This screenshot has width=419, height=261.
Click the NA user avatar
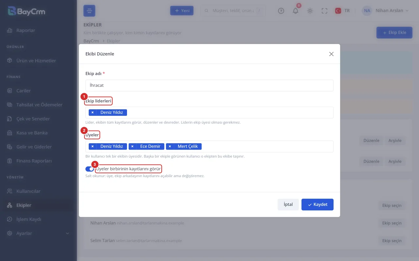[367, 11]
